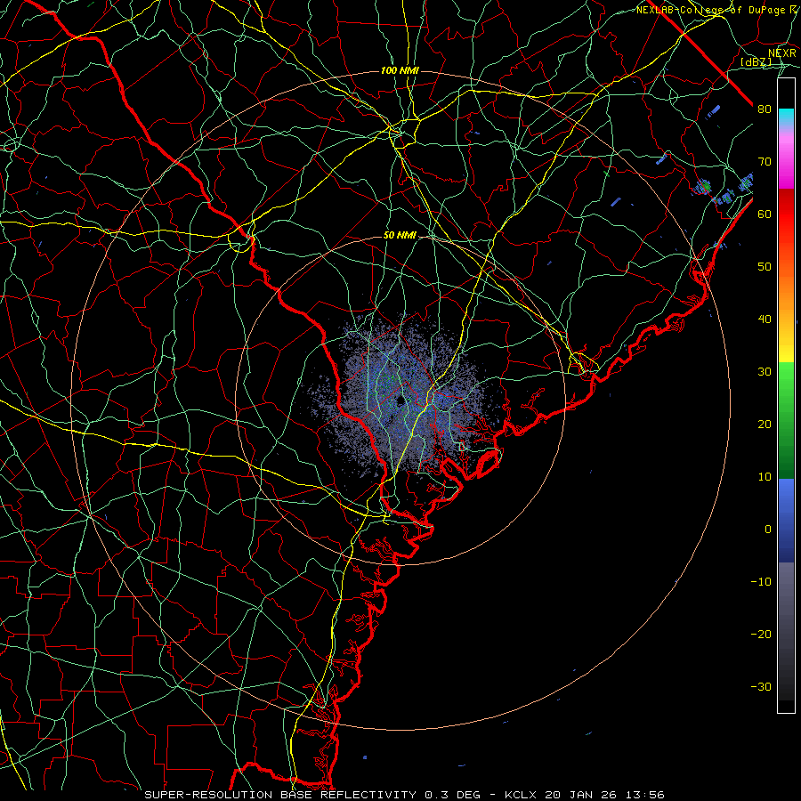Click the KCLX station identifier in caption
This screenshot has width=801, height=801.
pyautogui.click(x=522, y=795)
